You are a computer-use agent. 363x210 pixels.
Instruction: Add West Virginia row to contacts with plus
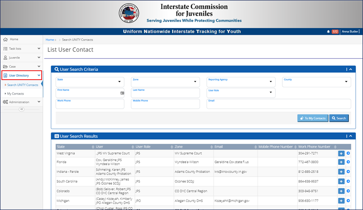tap(341, 153)
